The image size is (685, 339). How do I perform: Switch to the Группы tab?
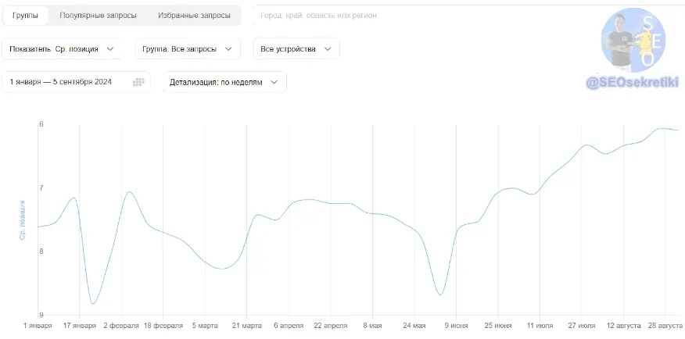click(25, 16)
